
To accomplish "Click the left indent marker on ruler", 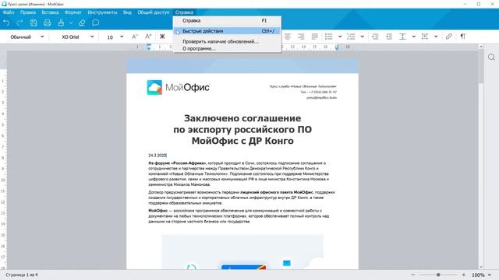I will click(x=149, y=47).
